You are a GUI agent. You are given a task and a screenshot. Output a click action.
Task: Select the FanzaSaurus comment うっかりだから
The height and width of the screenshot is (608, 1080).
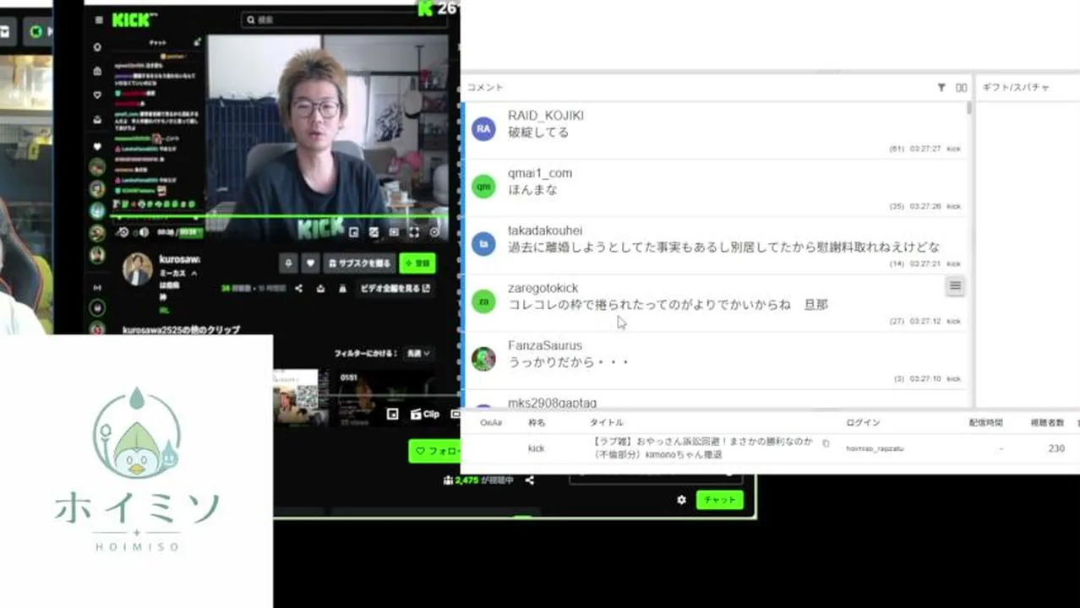click(x=568, y=362)
